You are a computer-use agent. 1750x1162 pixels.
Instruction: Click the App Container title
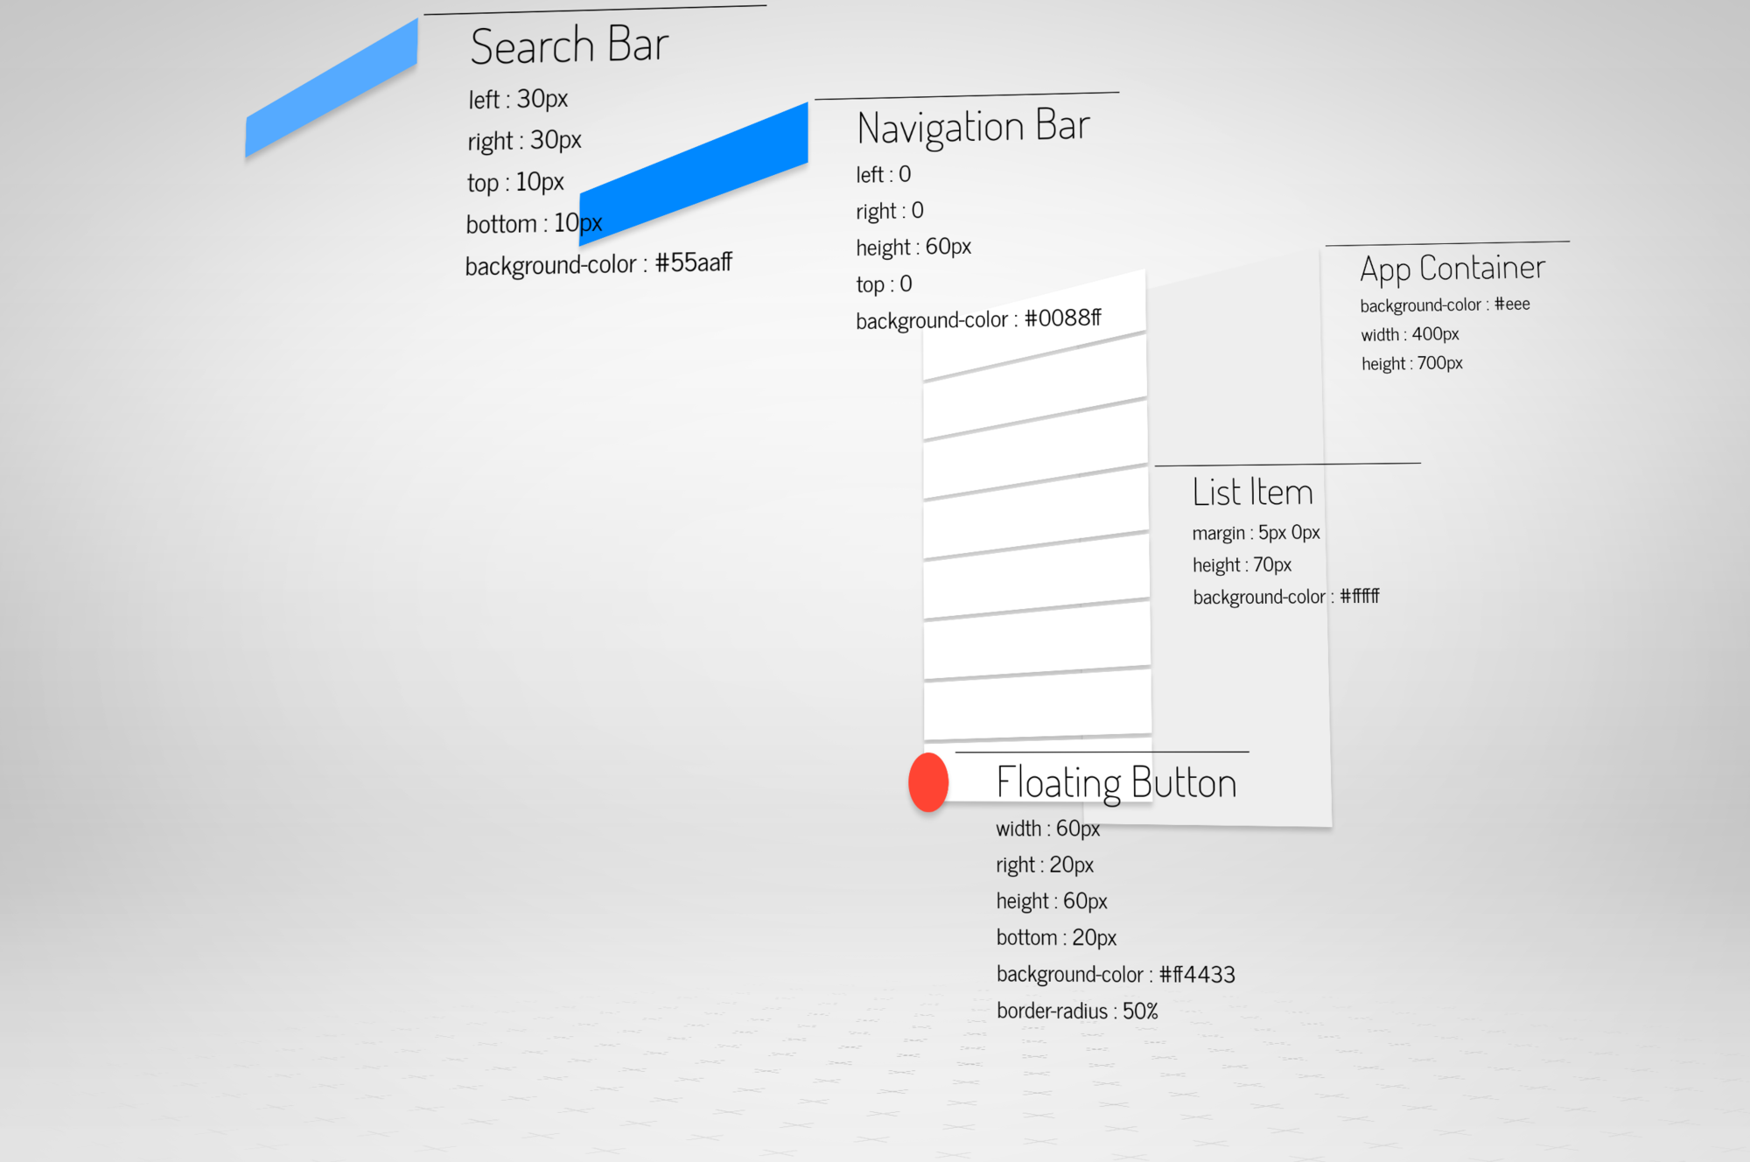[x=1452, y=268]
